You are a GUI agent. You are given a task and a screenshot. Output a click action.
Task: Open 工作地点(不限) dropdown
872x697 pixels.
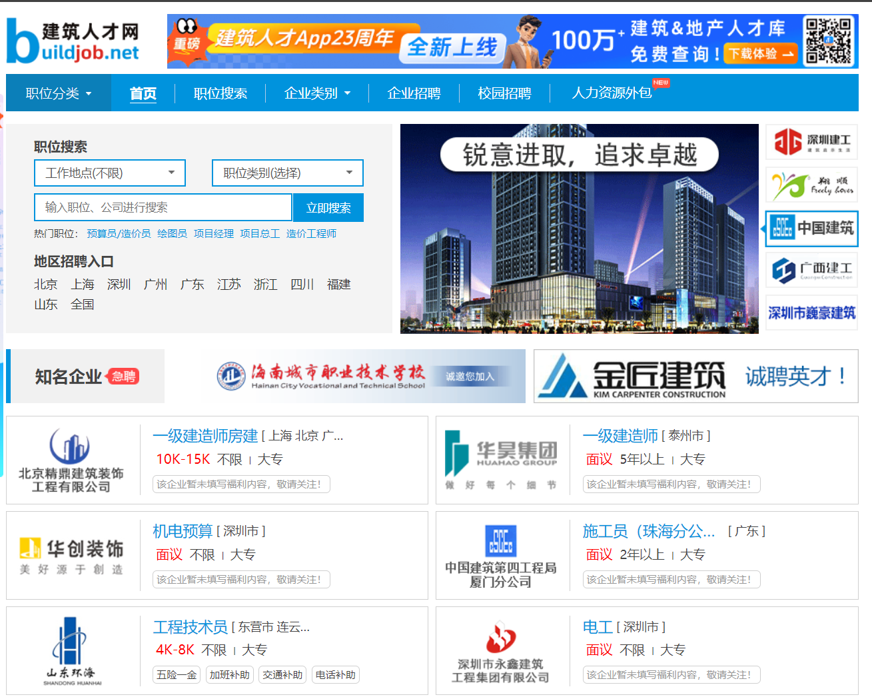point(110,173)
